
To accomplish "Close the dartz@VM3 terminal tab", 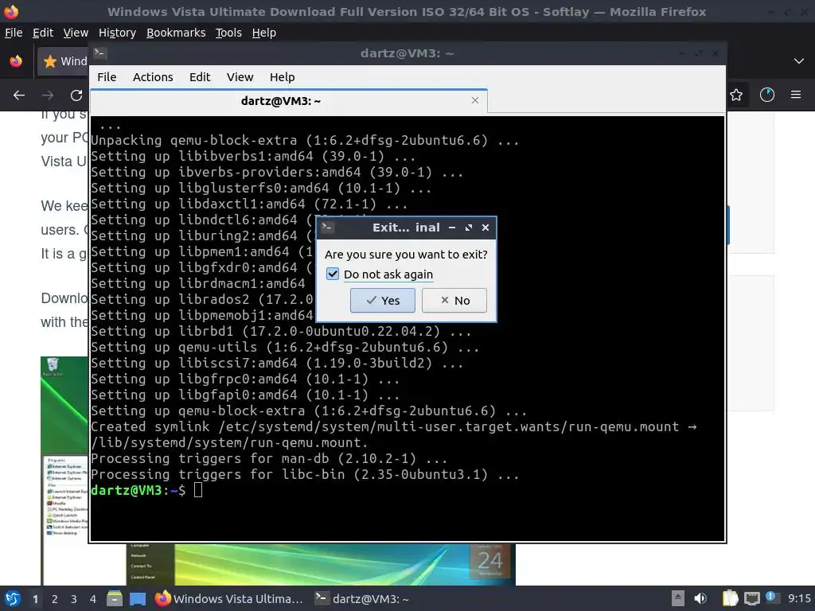I will (x=475, y=100).
